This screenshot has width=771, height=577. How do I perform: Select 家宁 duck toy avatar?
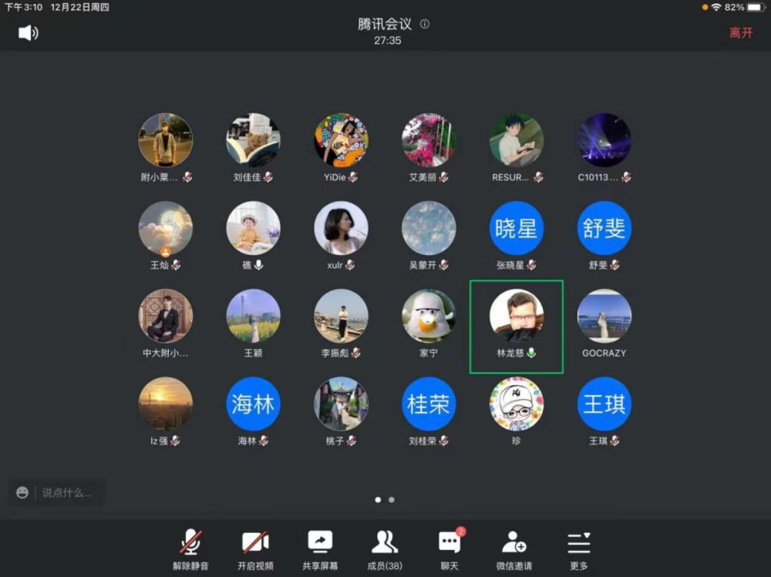(x=429, y=316)
